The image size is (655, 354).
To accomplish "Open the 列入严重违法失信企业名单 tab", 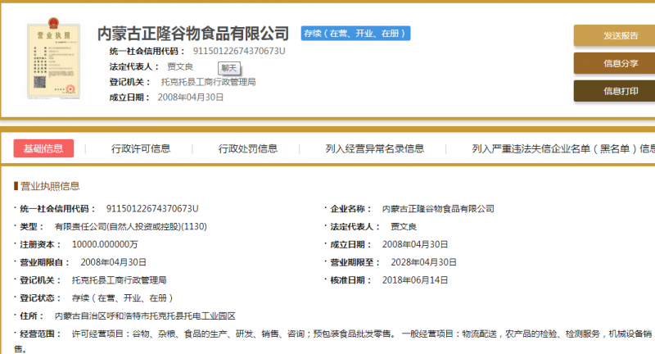I will tap(563, 148).
